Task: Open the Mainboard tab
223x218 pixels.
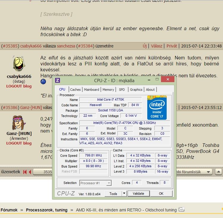Action: [x=92, y=90]
